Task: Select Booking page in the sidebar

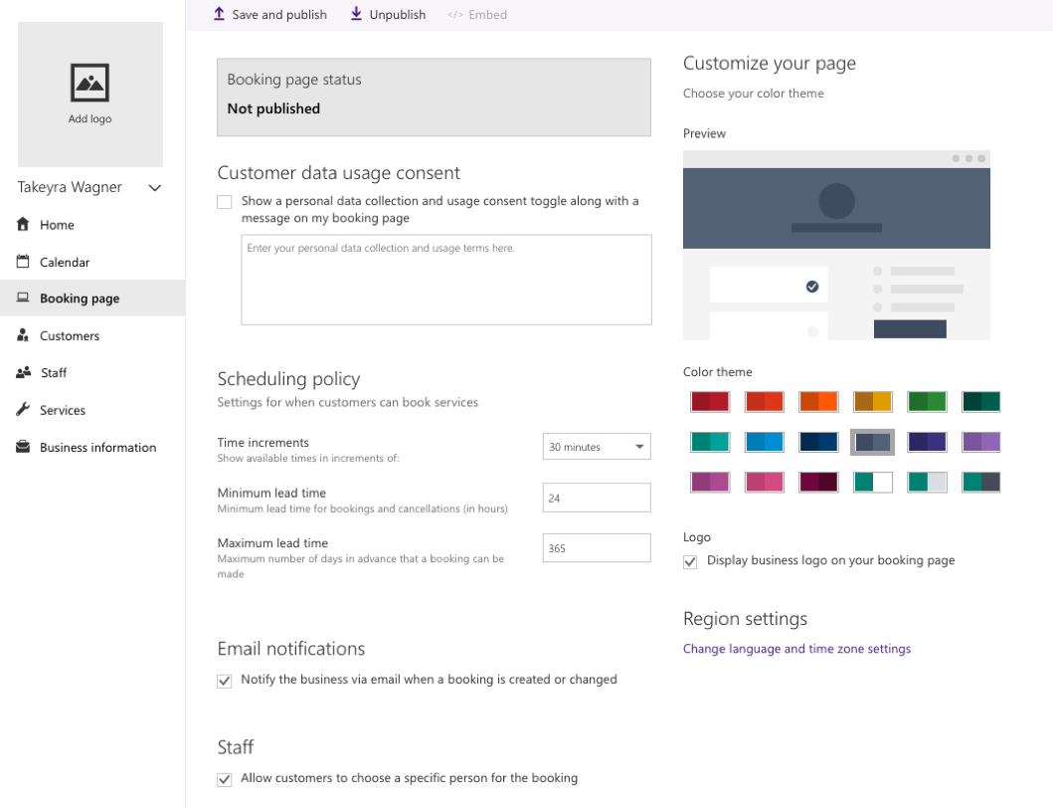Action: [92, 298]
